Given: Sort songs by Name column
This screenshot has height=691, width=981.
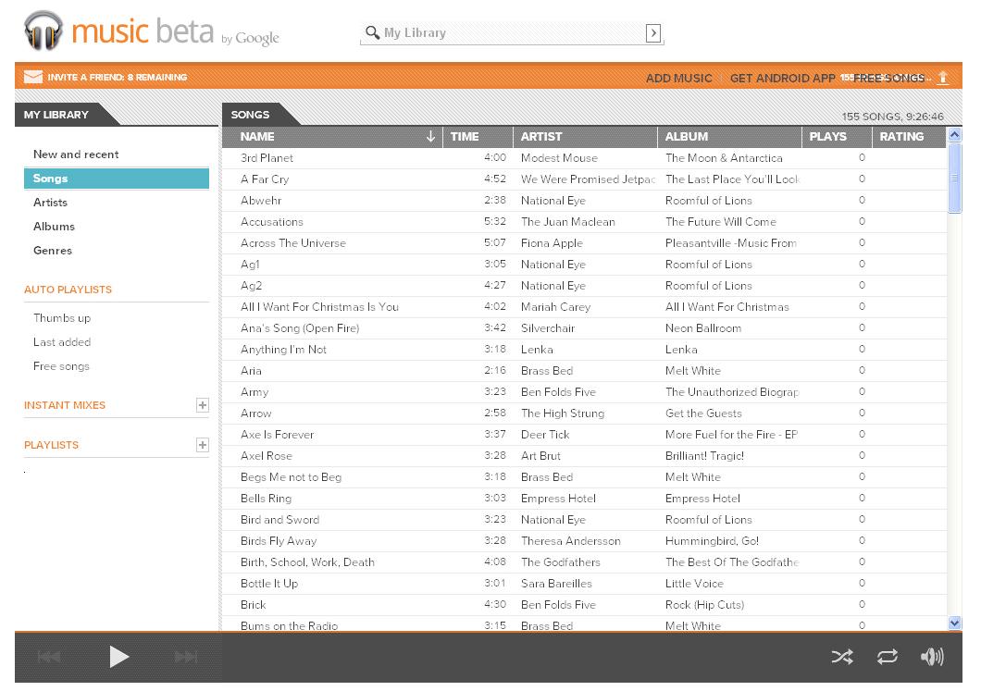Looking at the screenshot, I should (332, 136).
